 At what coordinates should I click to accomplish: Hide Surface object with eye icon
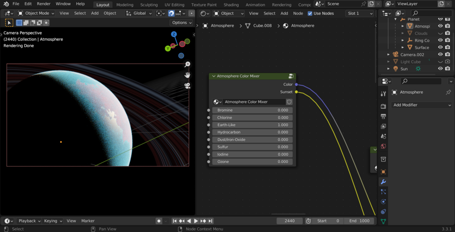(440, 47)
